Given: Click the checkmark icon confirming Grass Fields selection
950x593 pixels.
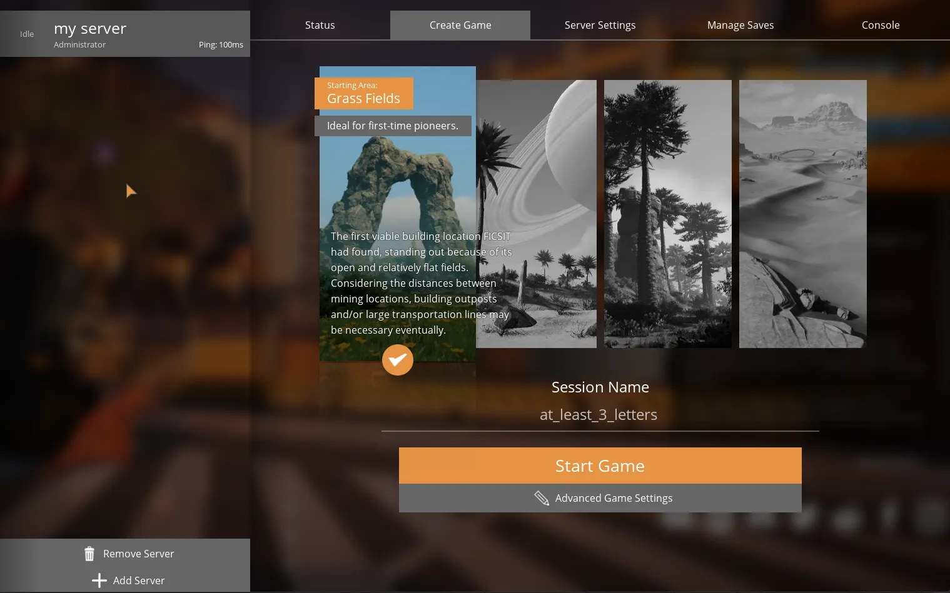Looking at the screenshot, I should click(x=398, y=360).
